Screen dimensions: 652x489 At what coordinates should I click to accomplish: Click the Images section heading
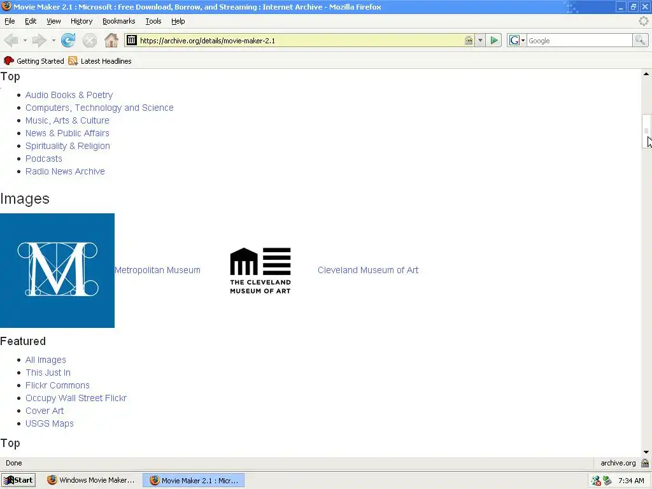(x=25, y=199)
